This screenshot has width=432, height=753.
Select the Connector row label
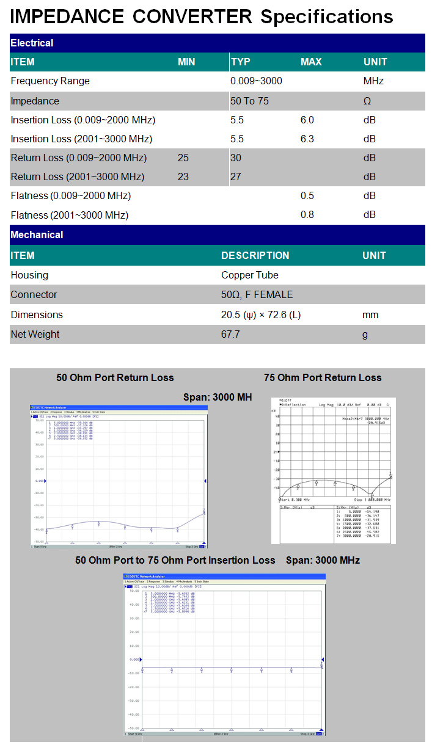[34, 294]
